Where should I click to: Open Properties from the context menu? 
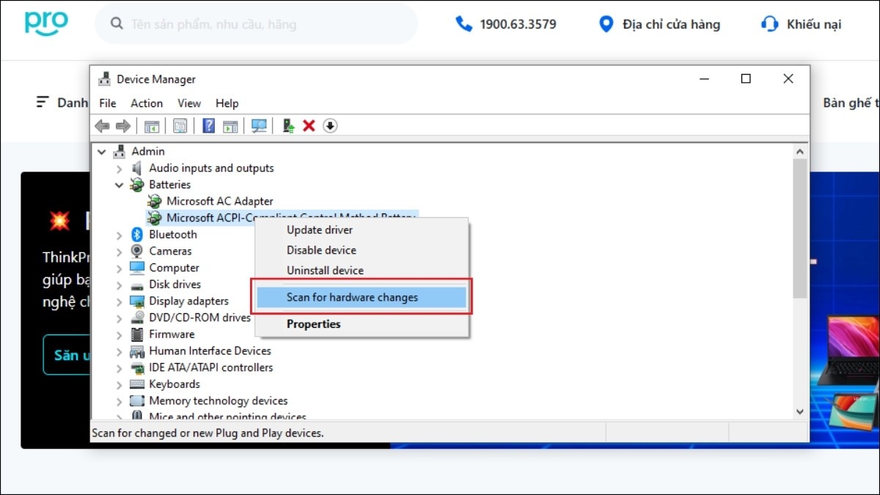361,324
